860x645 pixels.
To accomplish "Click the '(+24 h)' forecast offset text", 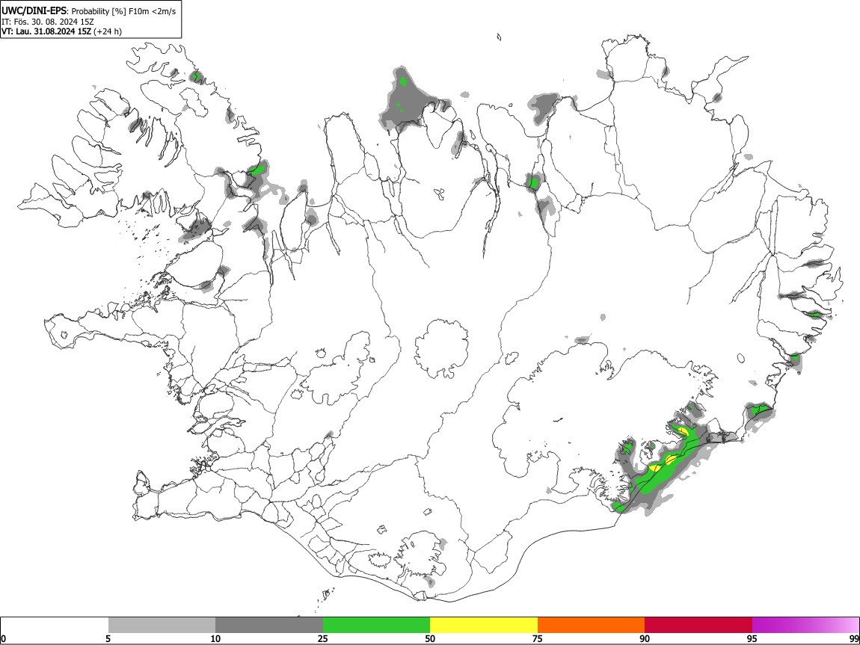I will point(108,31).
